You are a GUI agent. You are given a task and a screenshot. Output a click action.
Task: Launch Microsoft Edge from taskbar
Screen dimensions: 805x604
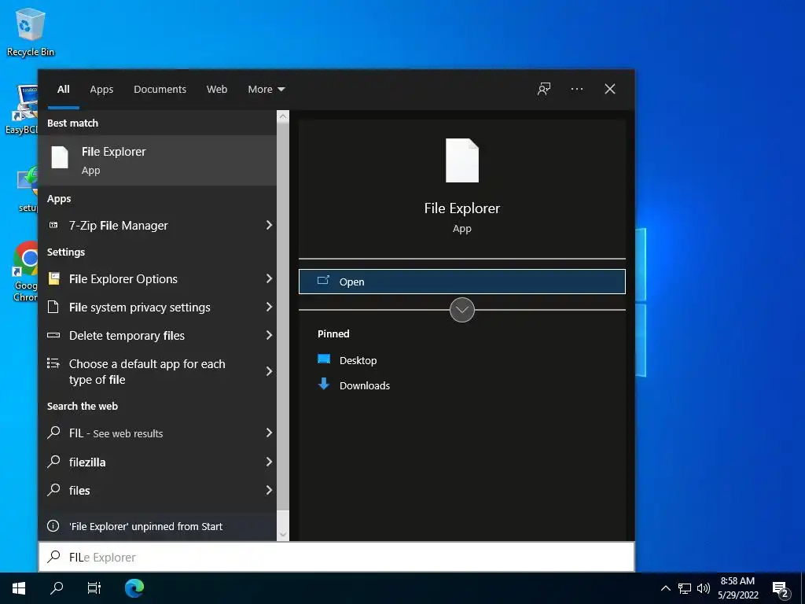[x=134, y=588]
